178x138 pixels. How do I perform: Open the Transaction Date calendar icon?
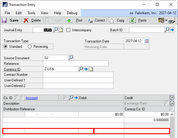(x=146, y=41)
